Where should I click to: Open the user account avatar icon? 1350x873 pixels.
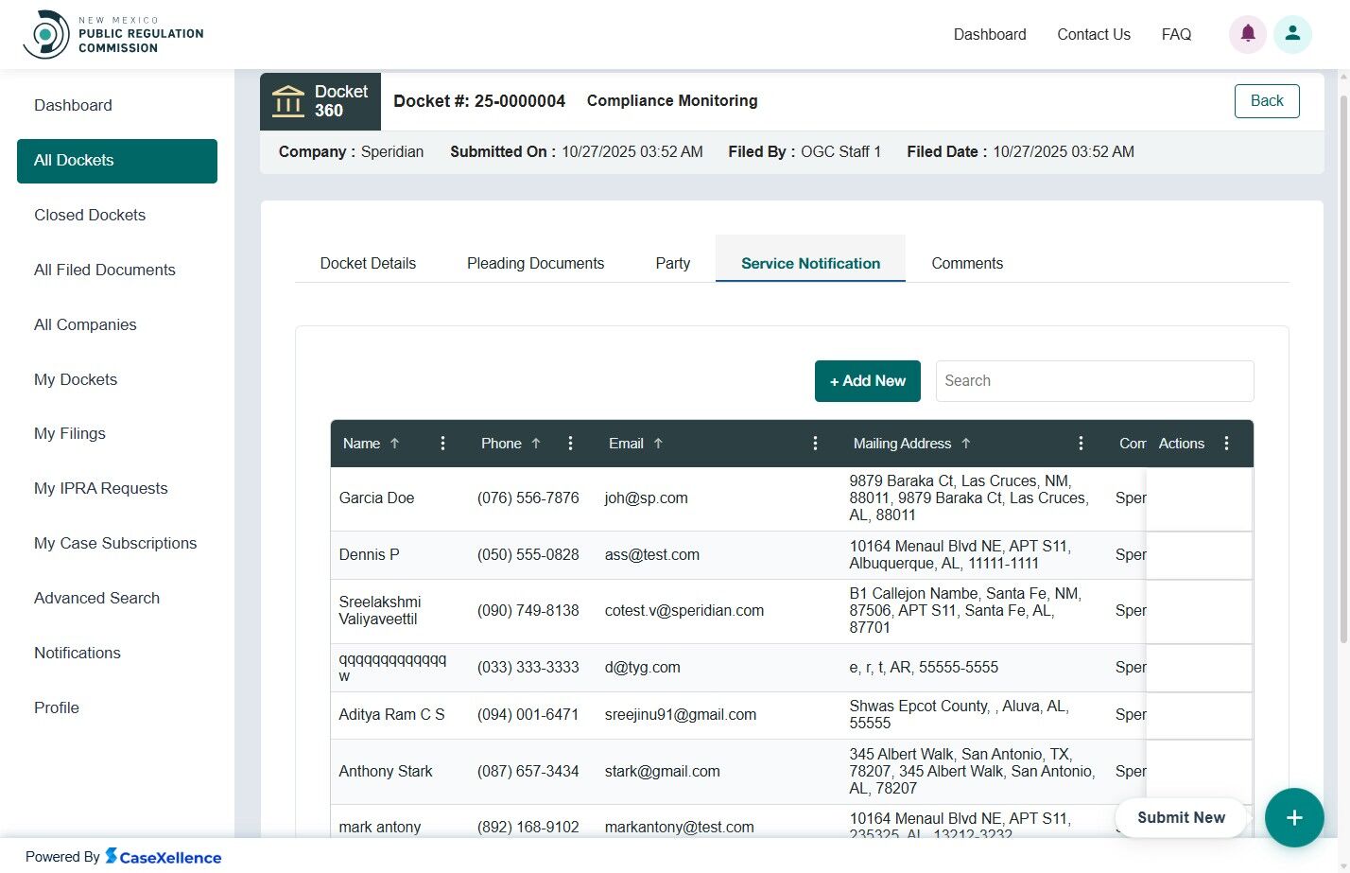(x=1292, y=34)
